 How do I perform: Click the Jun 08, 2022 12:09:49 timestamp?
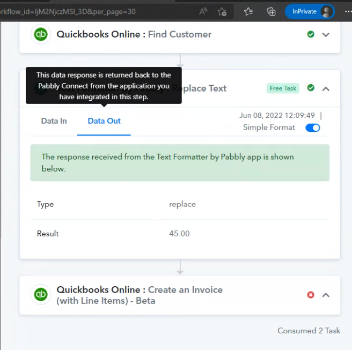tap(277, 115)
